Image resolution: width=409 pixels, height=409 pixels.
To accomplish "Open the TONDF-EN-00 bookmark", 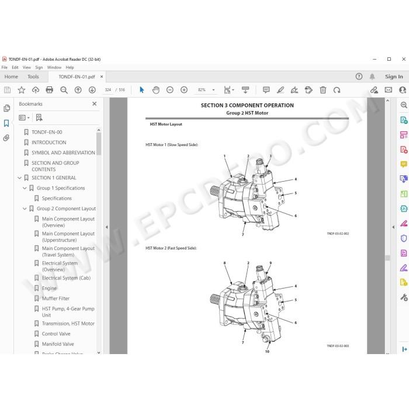I will point(47,132).
